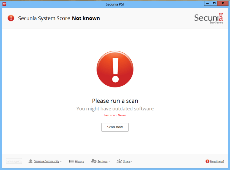Click the 'Please run a scan' heading

[115, 101]
